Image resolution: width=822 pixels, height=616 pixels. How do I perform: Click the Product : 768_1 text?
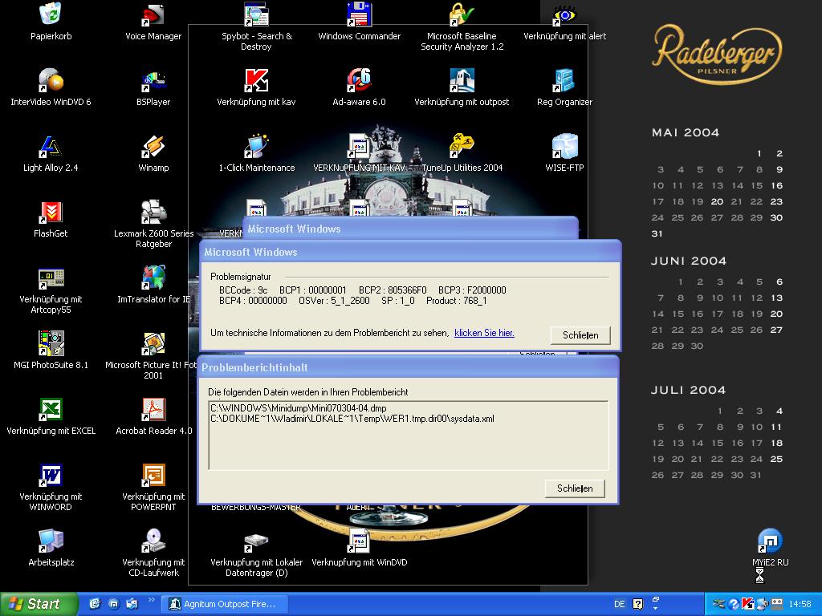point(456,301)
